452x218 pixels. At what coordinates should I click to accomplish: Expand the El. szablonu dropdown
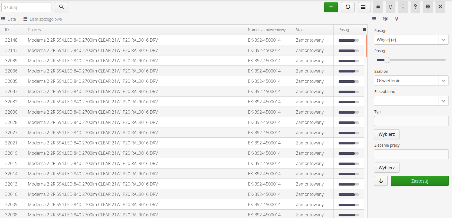(443, 101)
